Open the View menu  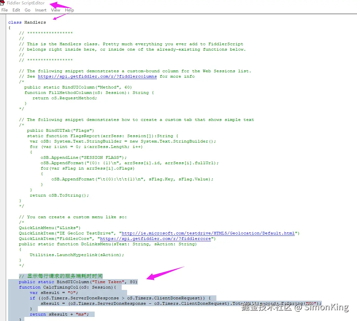click(x=55, y=10)
